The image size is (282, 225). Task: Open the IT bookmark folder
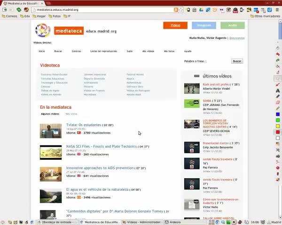tap(67, 16)
